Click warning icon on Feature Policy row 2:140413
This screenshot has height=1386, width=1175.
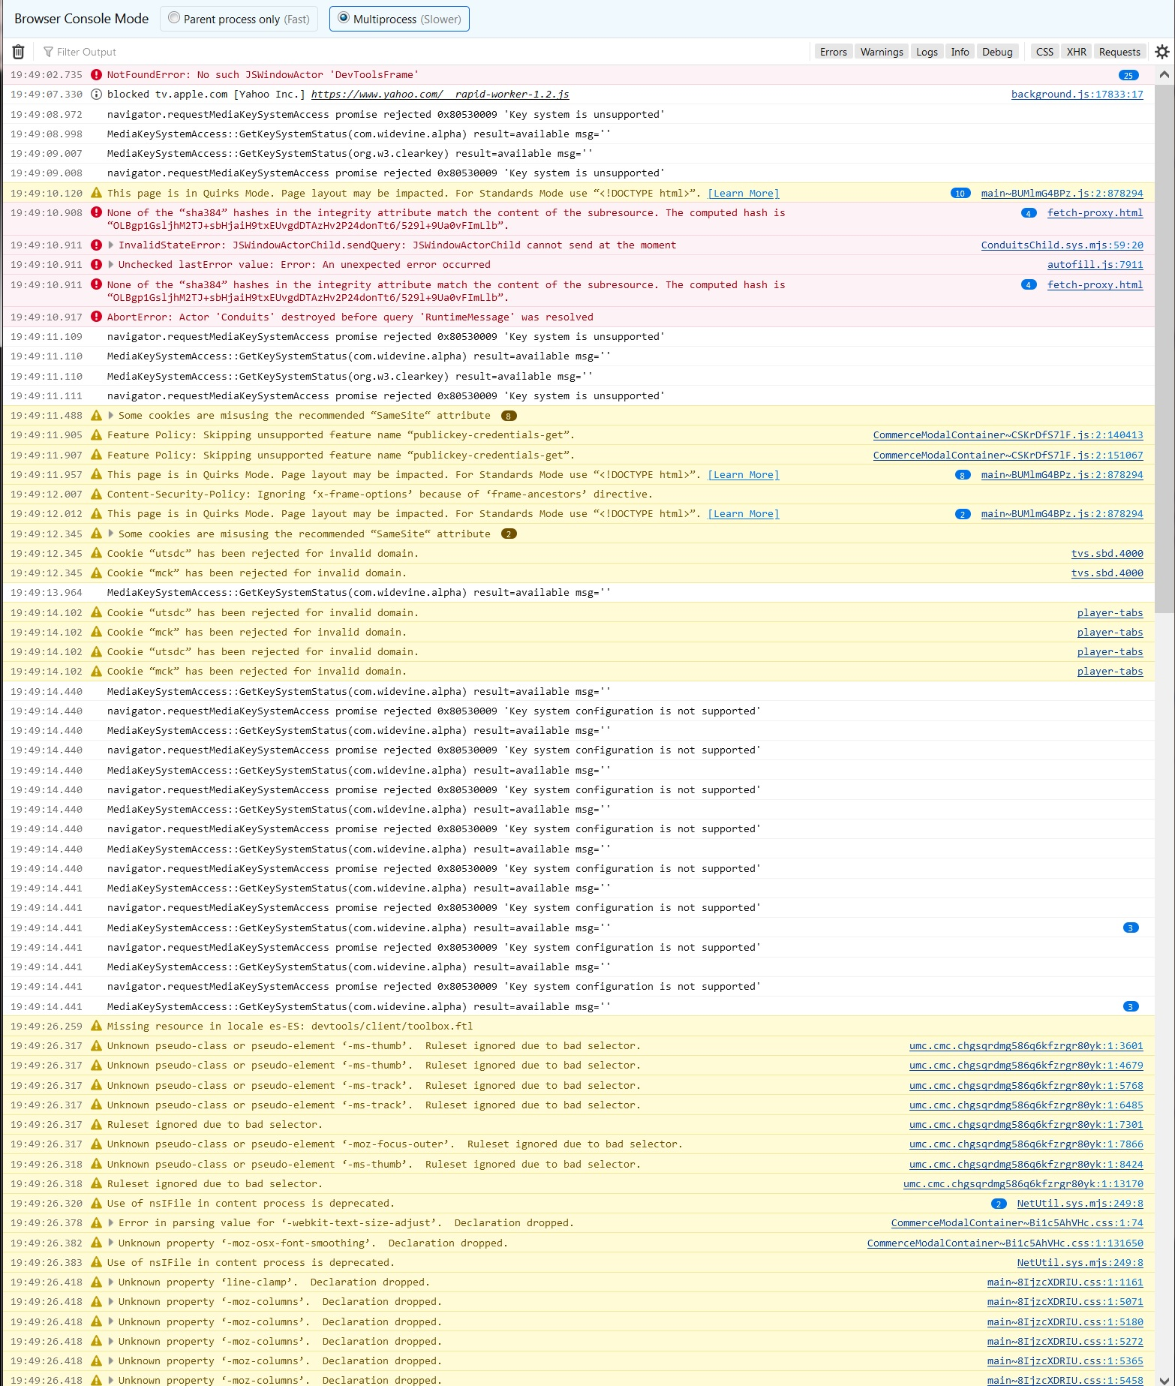pos(96,435)
